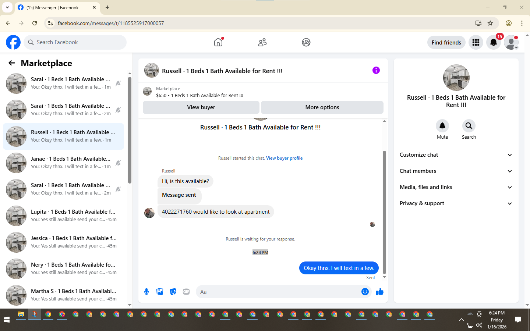Search in conversation magnifier icon
This screenshot has height=331, width=530.
[x=469, y=126]
